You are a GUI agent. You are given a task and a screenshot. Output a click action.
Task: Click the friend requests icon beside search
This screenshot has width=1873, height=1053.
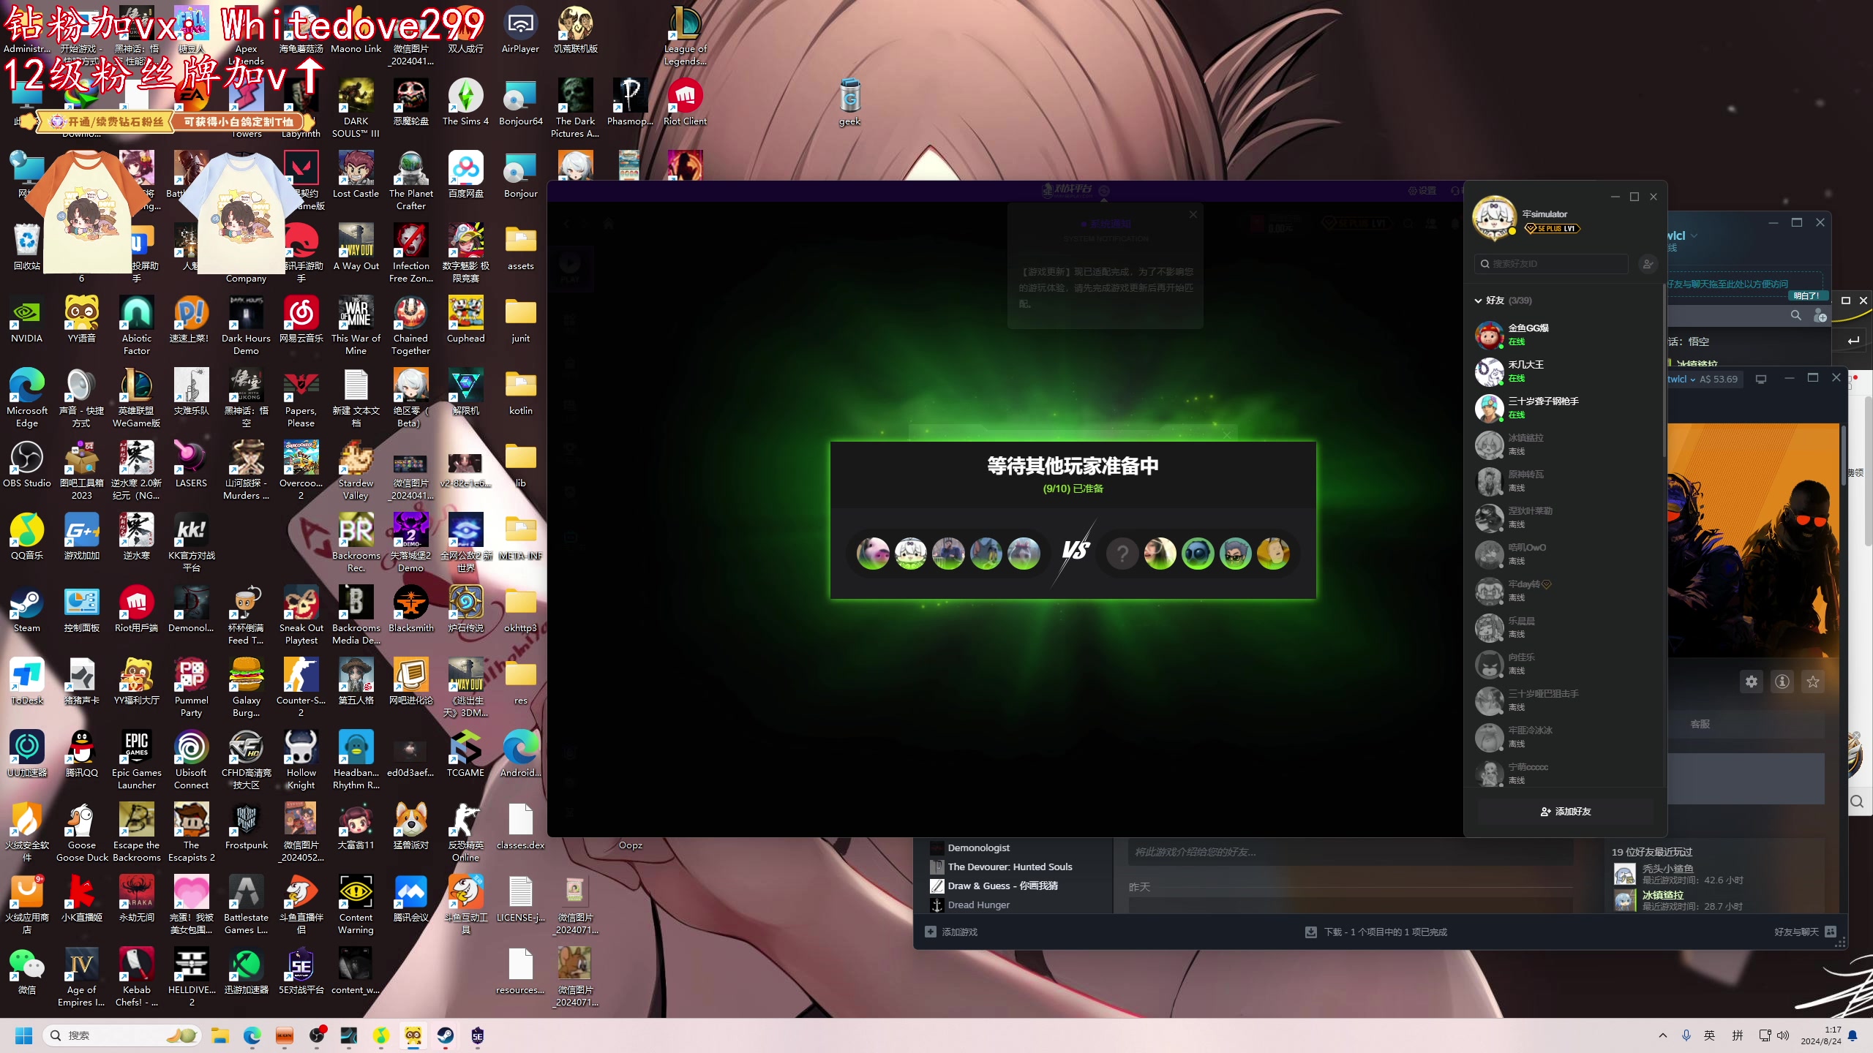tap(1648, 264)
